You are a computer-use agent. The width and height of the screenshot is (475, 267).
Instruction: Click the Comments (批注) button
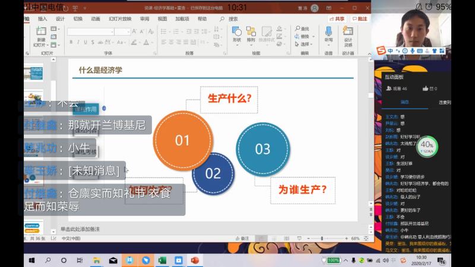tap(361, 18)
